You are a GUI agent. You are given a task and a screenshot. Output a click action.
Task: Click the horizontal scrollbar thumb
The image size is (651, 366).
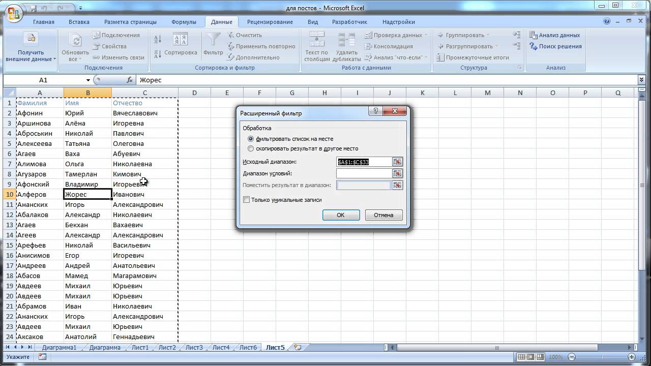click(x=498, y=348)
